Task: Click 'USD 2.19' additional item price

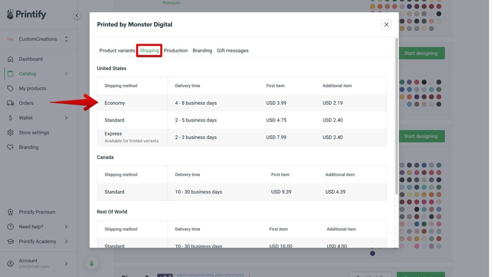Action: pos(333,103)
